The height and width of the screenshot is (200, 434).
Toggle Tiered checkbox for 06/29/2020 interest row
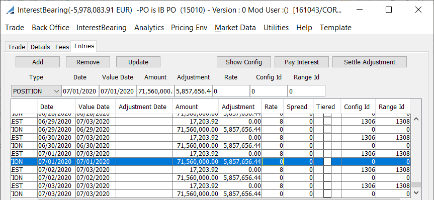tap(327, 122)
